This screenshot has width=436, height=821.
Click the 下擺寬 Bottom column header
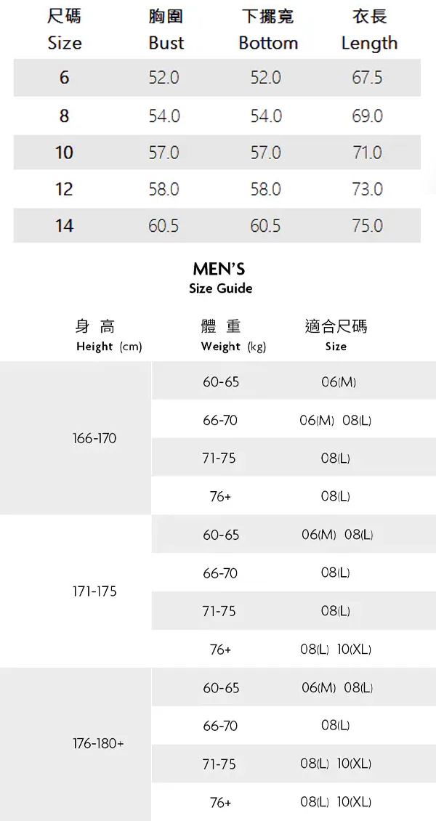click(x=267, y=29)
